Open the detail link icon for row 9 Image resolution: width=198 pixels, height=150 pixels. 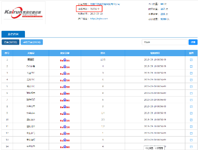pyautogui.click(x=191, y=113)
